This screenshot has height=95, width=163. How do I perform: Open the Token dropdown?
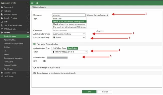(x=69, y=52)
